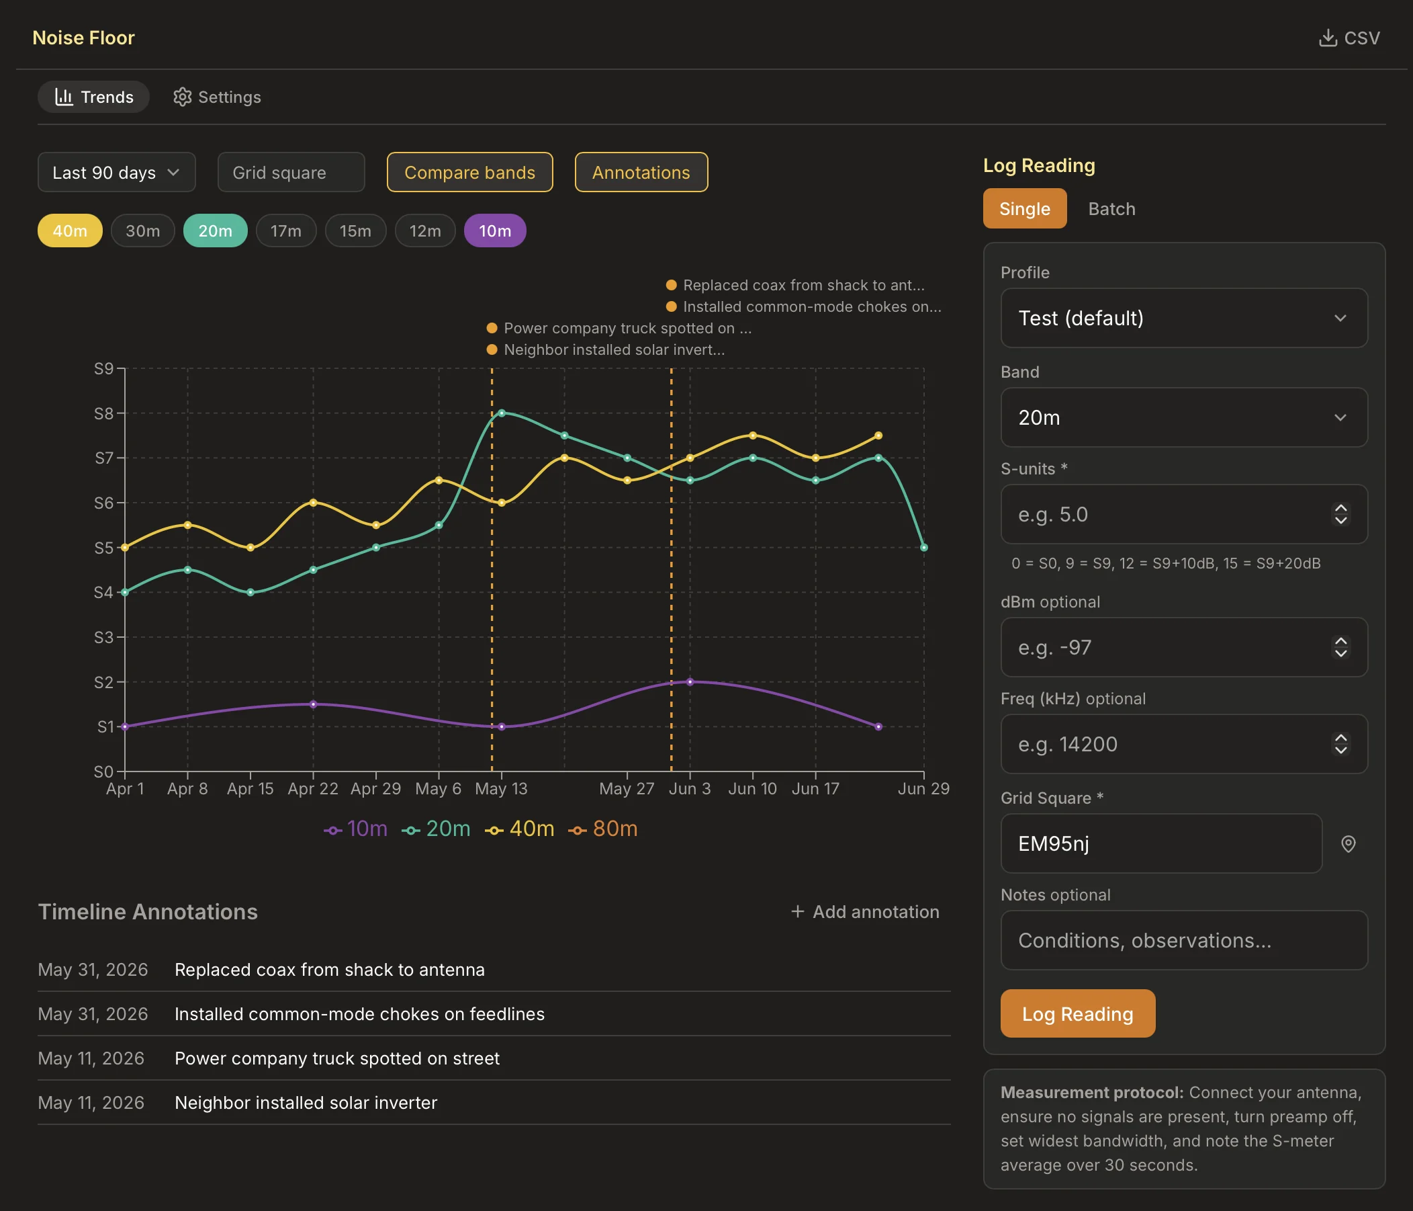1413x1211 pixels.
Task: Open the Band 20m dropdown
Action: pos(1183,417)
